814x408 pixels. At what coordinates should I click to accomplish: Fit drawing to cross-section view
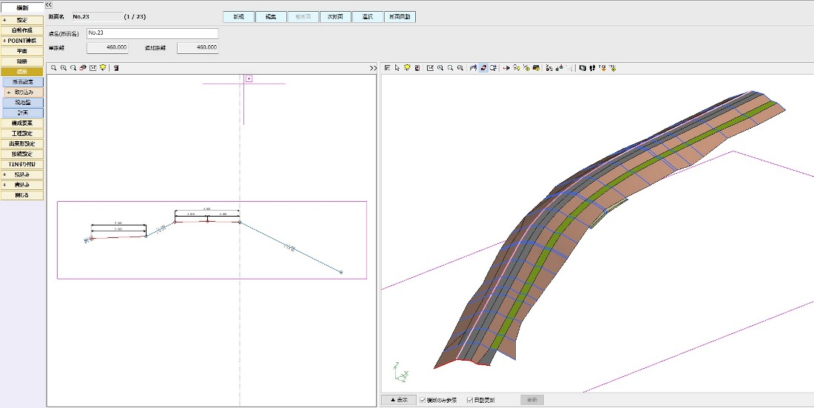93,68
